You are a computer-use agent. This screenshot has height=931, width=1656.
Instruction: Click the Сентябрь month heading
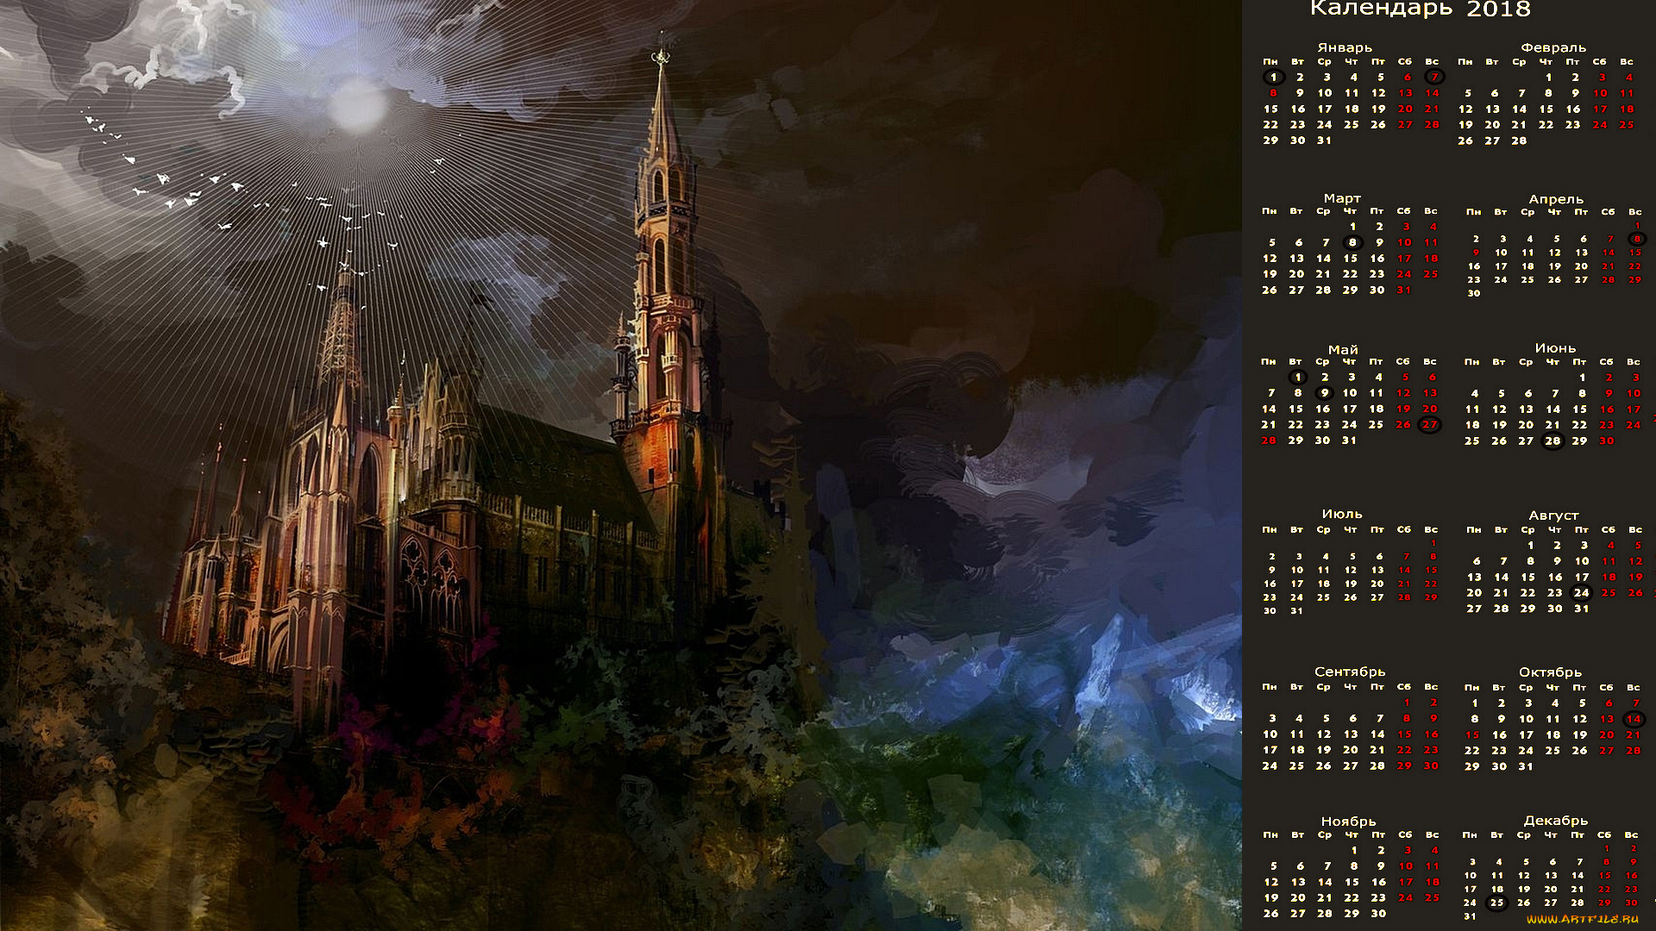1349,672
